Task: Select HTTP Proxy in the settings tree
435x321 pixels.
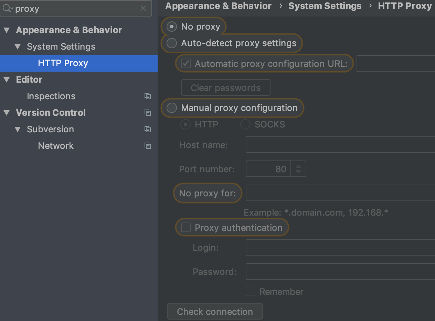Action: pyautogui.click(x=79, y=63)
